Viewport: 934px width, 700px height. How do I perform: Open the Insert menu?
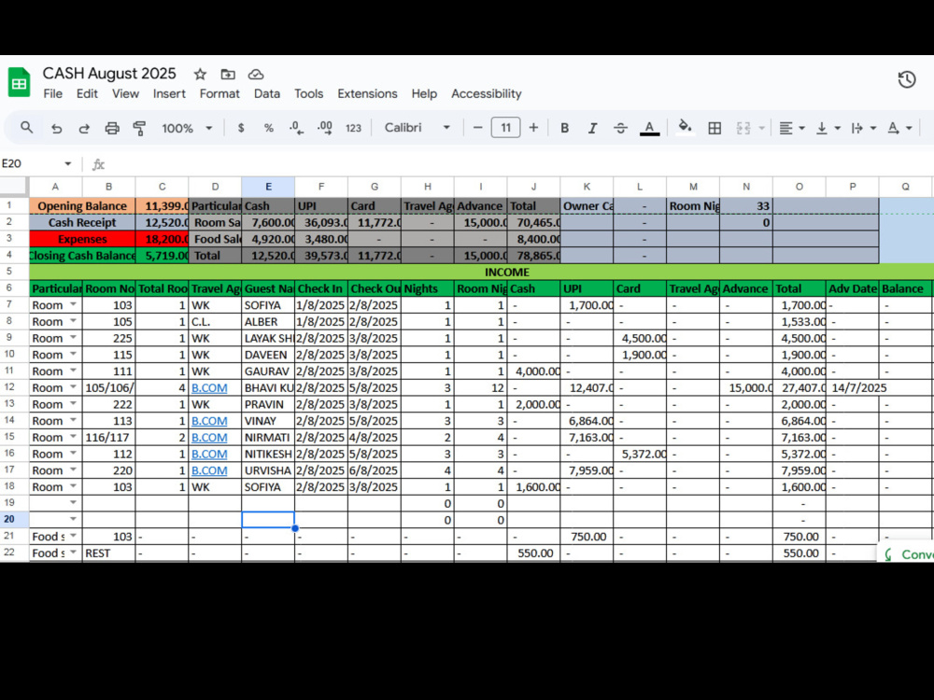(169, 93)
